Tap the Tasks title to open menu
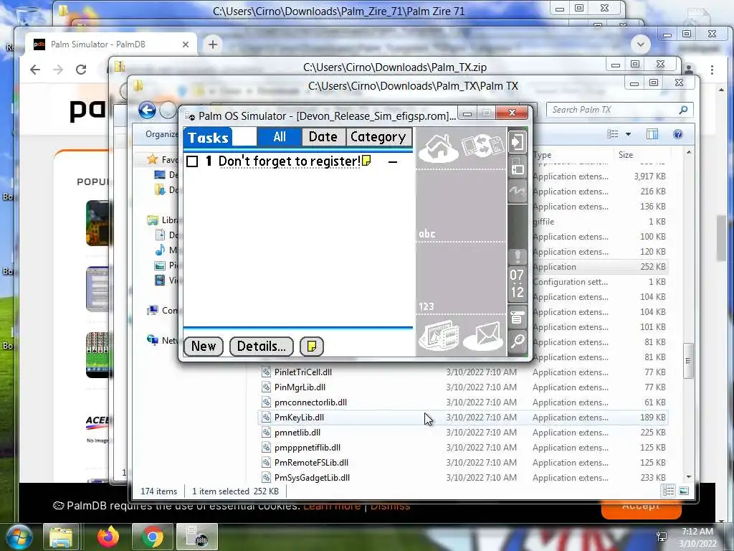The height and width of the screenshot is (551, 734). pos(208,137)
